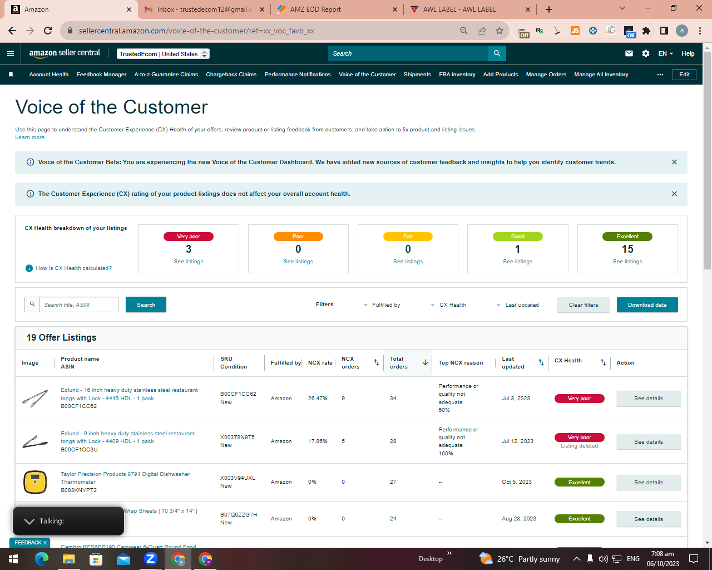Screen dimensions: 712x570
Task: Open the Taylor thermometer product thumbnail
Action: (x=35, y=482)
